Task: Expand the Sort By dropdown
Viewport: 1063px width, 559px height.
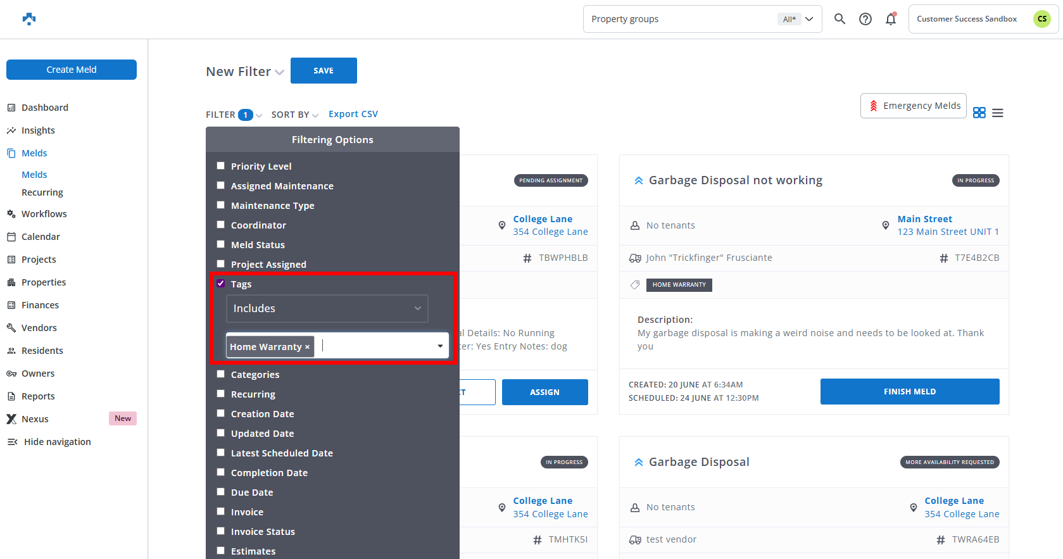Action: [294, 115]
